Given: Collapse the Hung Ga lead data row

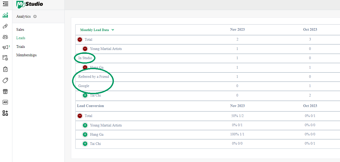Looking at the screenshot, I should 85,67.
